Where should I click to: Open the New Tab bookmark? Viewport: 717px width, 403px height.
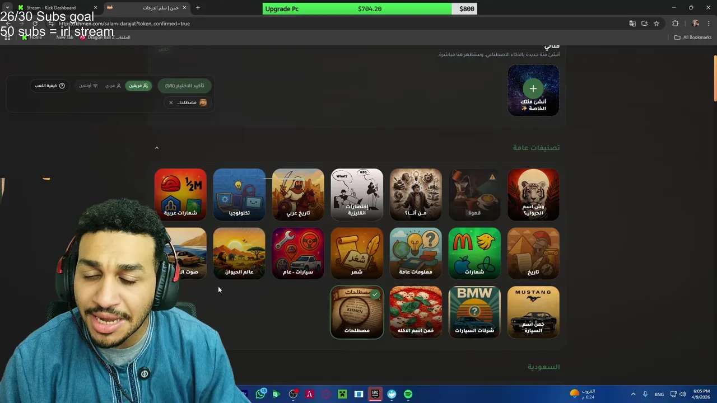click(64, 38)
